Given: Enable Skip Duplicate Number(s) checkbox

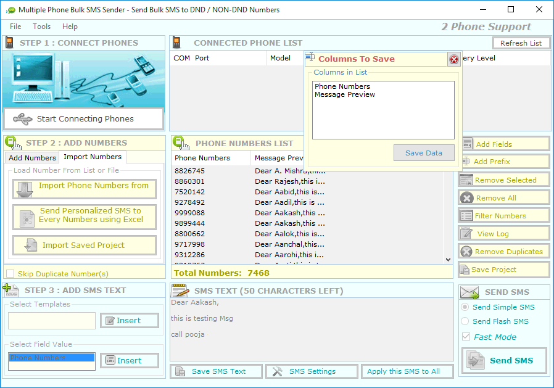Looking at the screenshot, I should pos(10,273).
